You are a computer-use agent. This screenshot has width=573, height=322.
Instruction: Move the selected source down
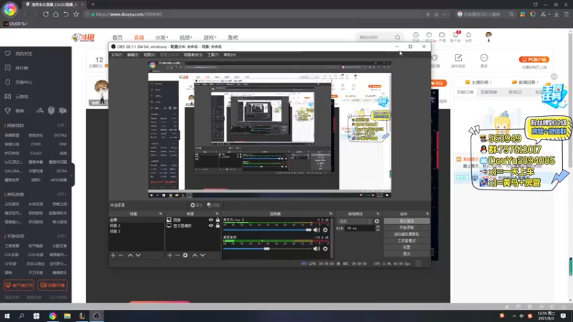coord(203,255)
